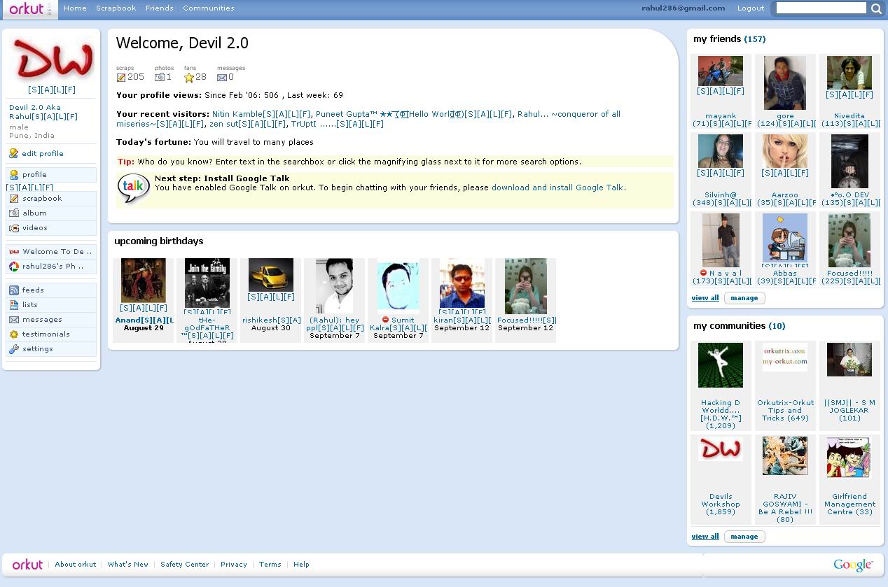Click manage button under my communities

[x=744, y=537]
